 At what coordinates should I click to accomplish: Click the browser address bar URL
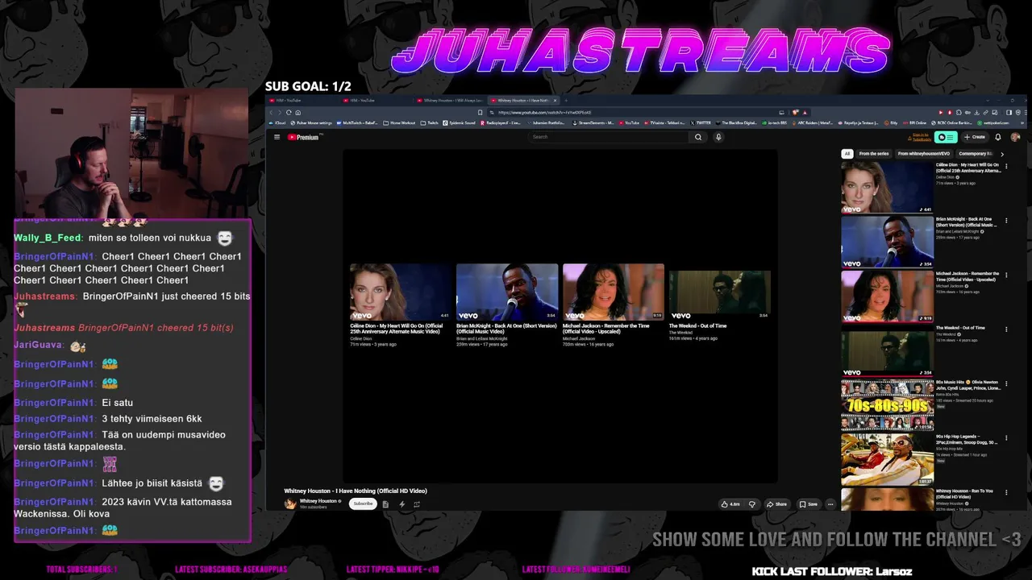[x=545, y=113]
